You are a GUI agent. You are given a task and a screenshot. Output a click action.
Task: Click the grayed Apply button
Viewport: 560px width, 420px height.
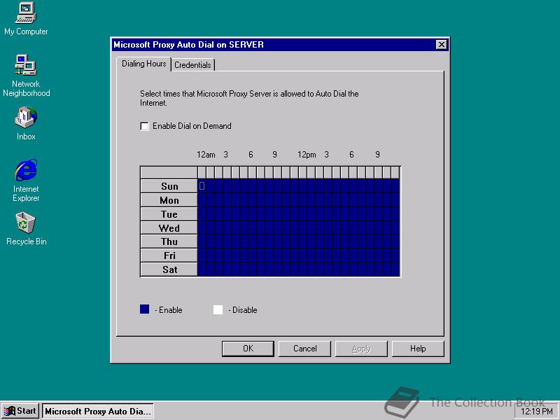361,349
